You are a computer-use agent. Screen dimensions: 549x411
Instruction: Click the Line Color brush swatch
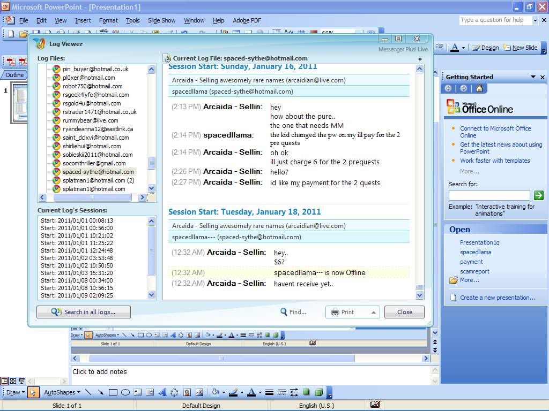tap(233, 392)
